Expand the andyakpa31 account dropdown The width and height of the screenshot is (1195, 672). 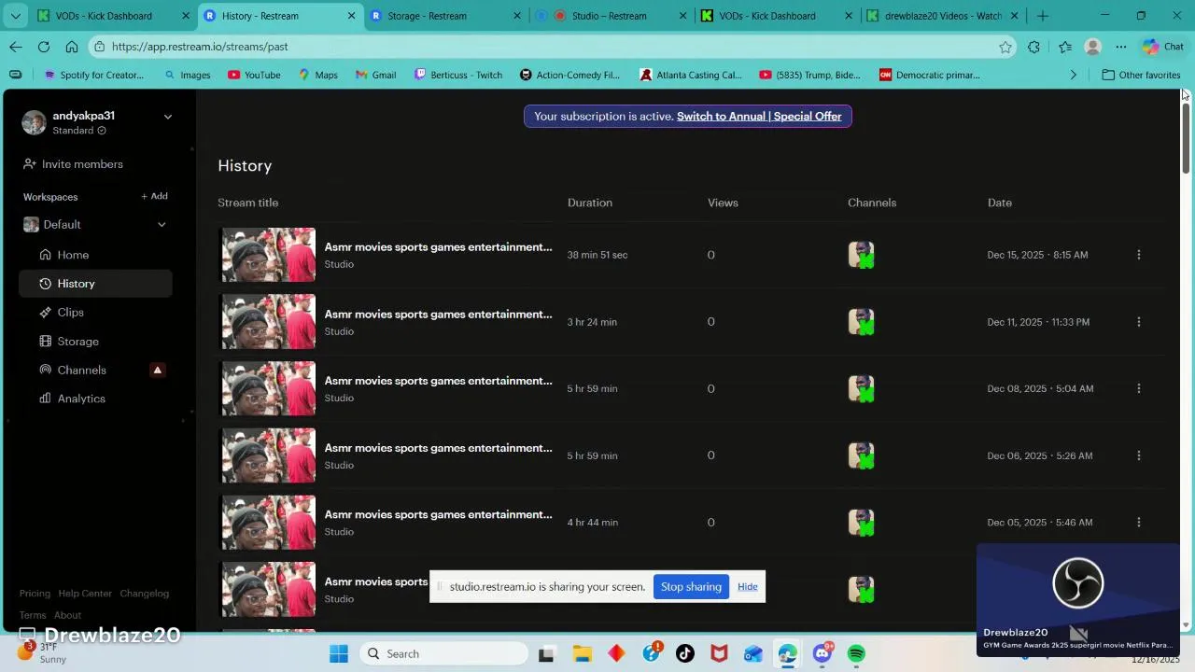tap(168, 117)
